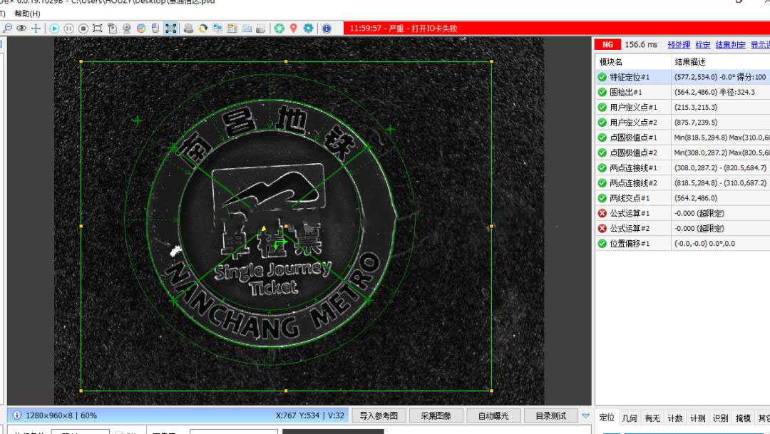Viewport: 770px width, 434px height.
Task: Click the 模块名 column header
Action: click(633, 62)
